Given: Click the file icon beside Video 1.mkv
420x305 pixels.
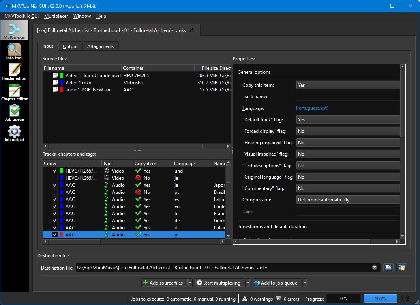Looking at the screenshot, I should (55, 83).
